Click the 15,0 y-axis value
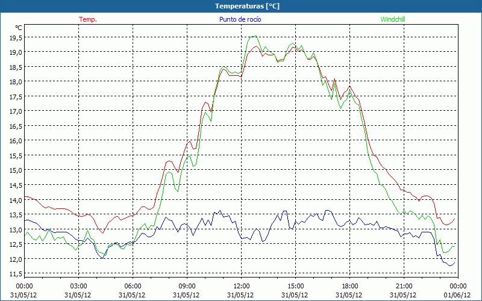The image size is (482, 301). pos(16,170)
